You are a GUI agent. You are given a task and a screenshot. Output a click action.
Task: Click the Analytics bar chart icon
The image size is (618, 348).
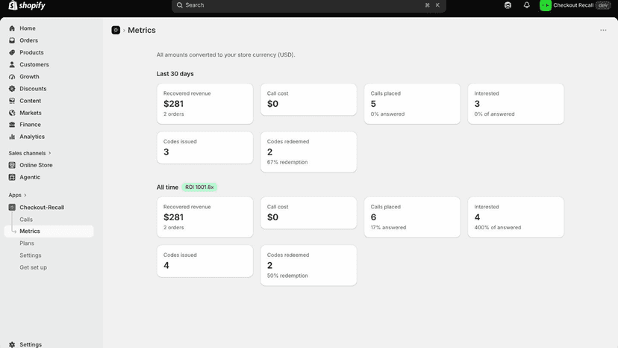click(x=12, y=137)
